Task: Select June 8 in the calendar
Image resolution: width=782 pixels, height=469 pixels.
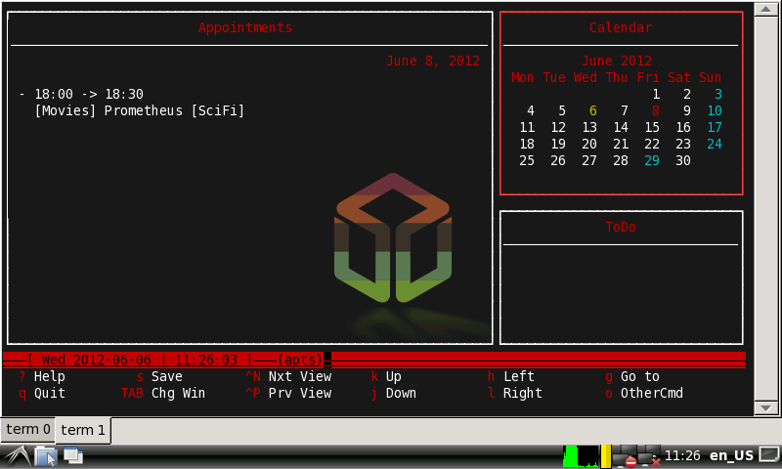Action: (x=655, y=110)
